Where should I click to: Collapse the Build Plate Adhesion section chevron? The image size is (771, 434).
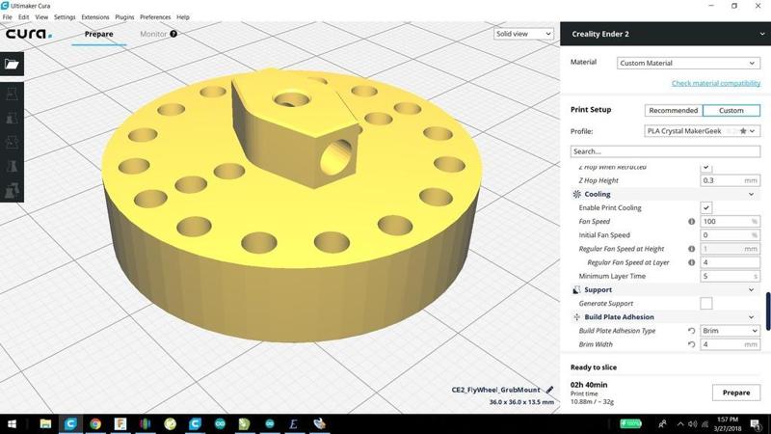pyautogui.click(x=752, y=317)
